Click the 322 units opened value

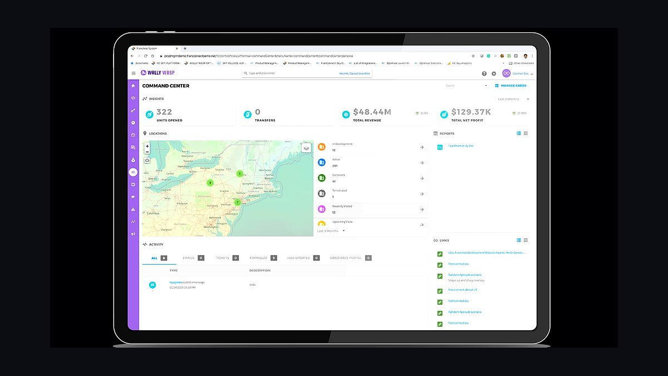click(164, 112)
